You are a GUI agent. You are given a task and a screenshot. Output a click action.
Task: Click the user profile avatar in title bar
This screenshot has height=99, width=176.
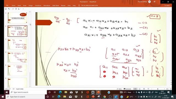click(149, 2)
